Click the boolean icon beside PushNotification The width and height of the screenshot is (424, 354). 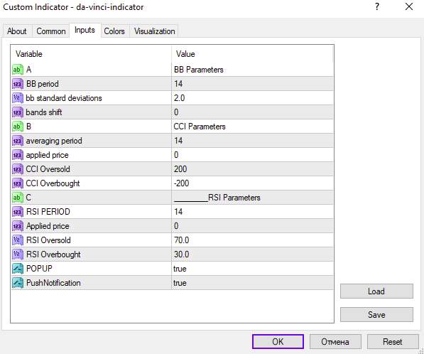click(x=18, y=283)
